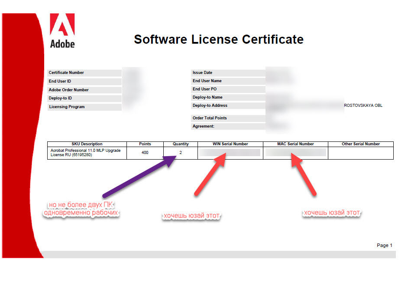
Task: Click the quantity value '2'
Action: click(x=181, y=153)
